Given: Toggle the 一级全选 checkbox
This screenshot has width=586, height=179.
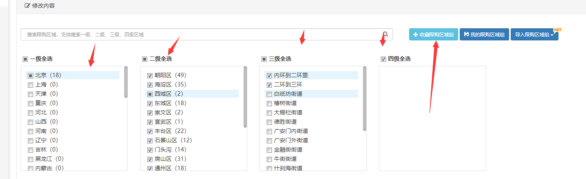Looking at the screenshot, I should (x=25, y=59).
